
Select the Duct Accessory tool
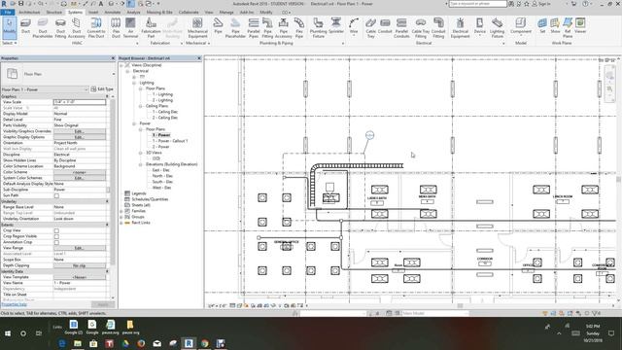(77, 28)
